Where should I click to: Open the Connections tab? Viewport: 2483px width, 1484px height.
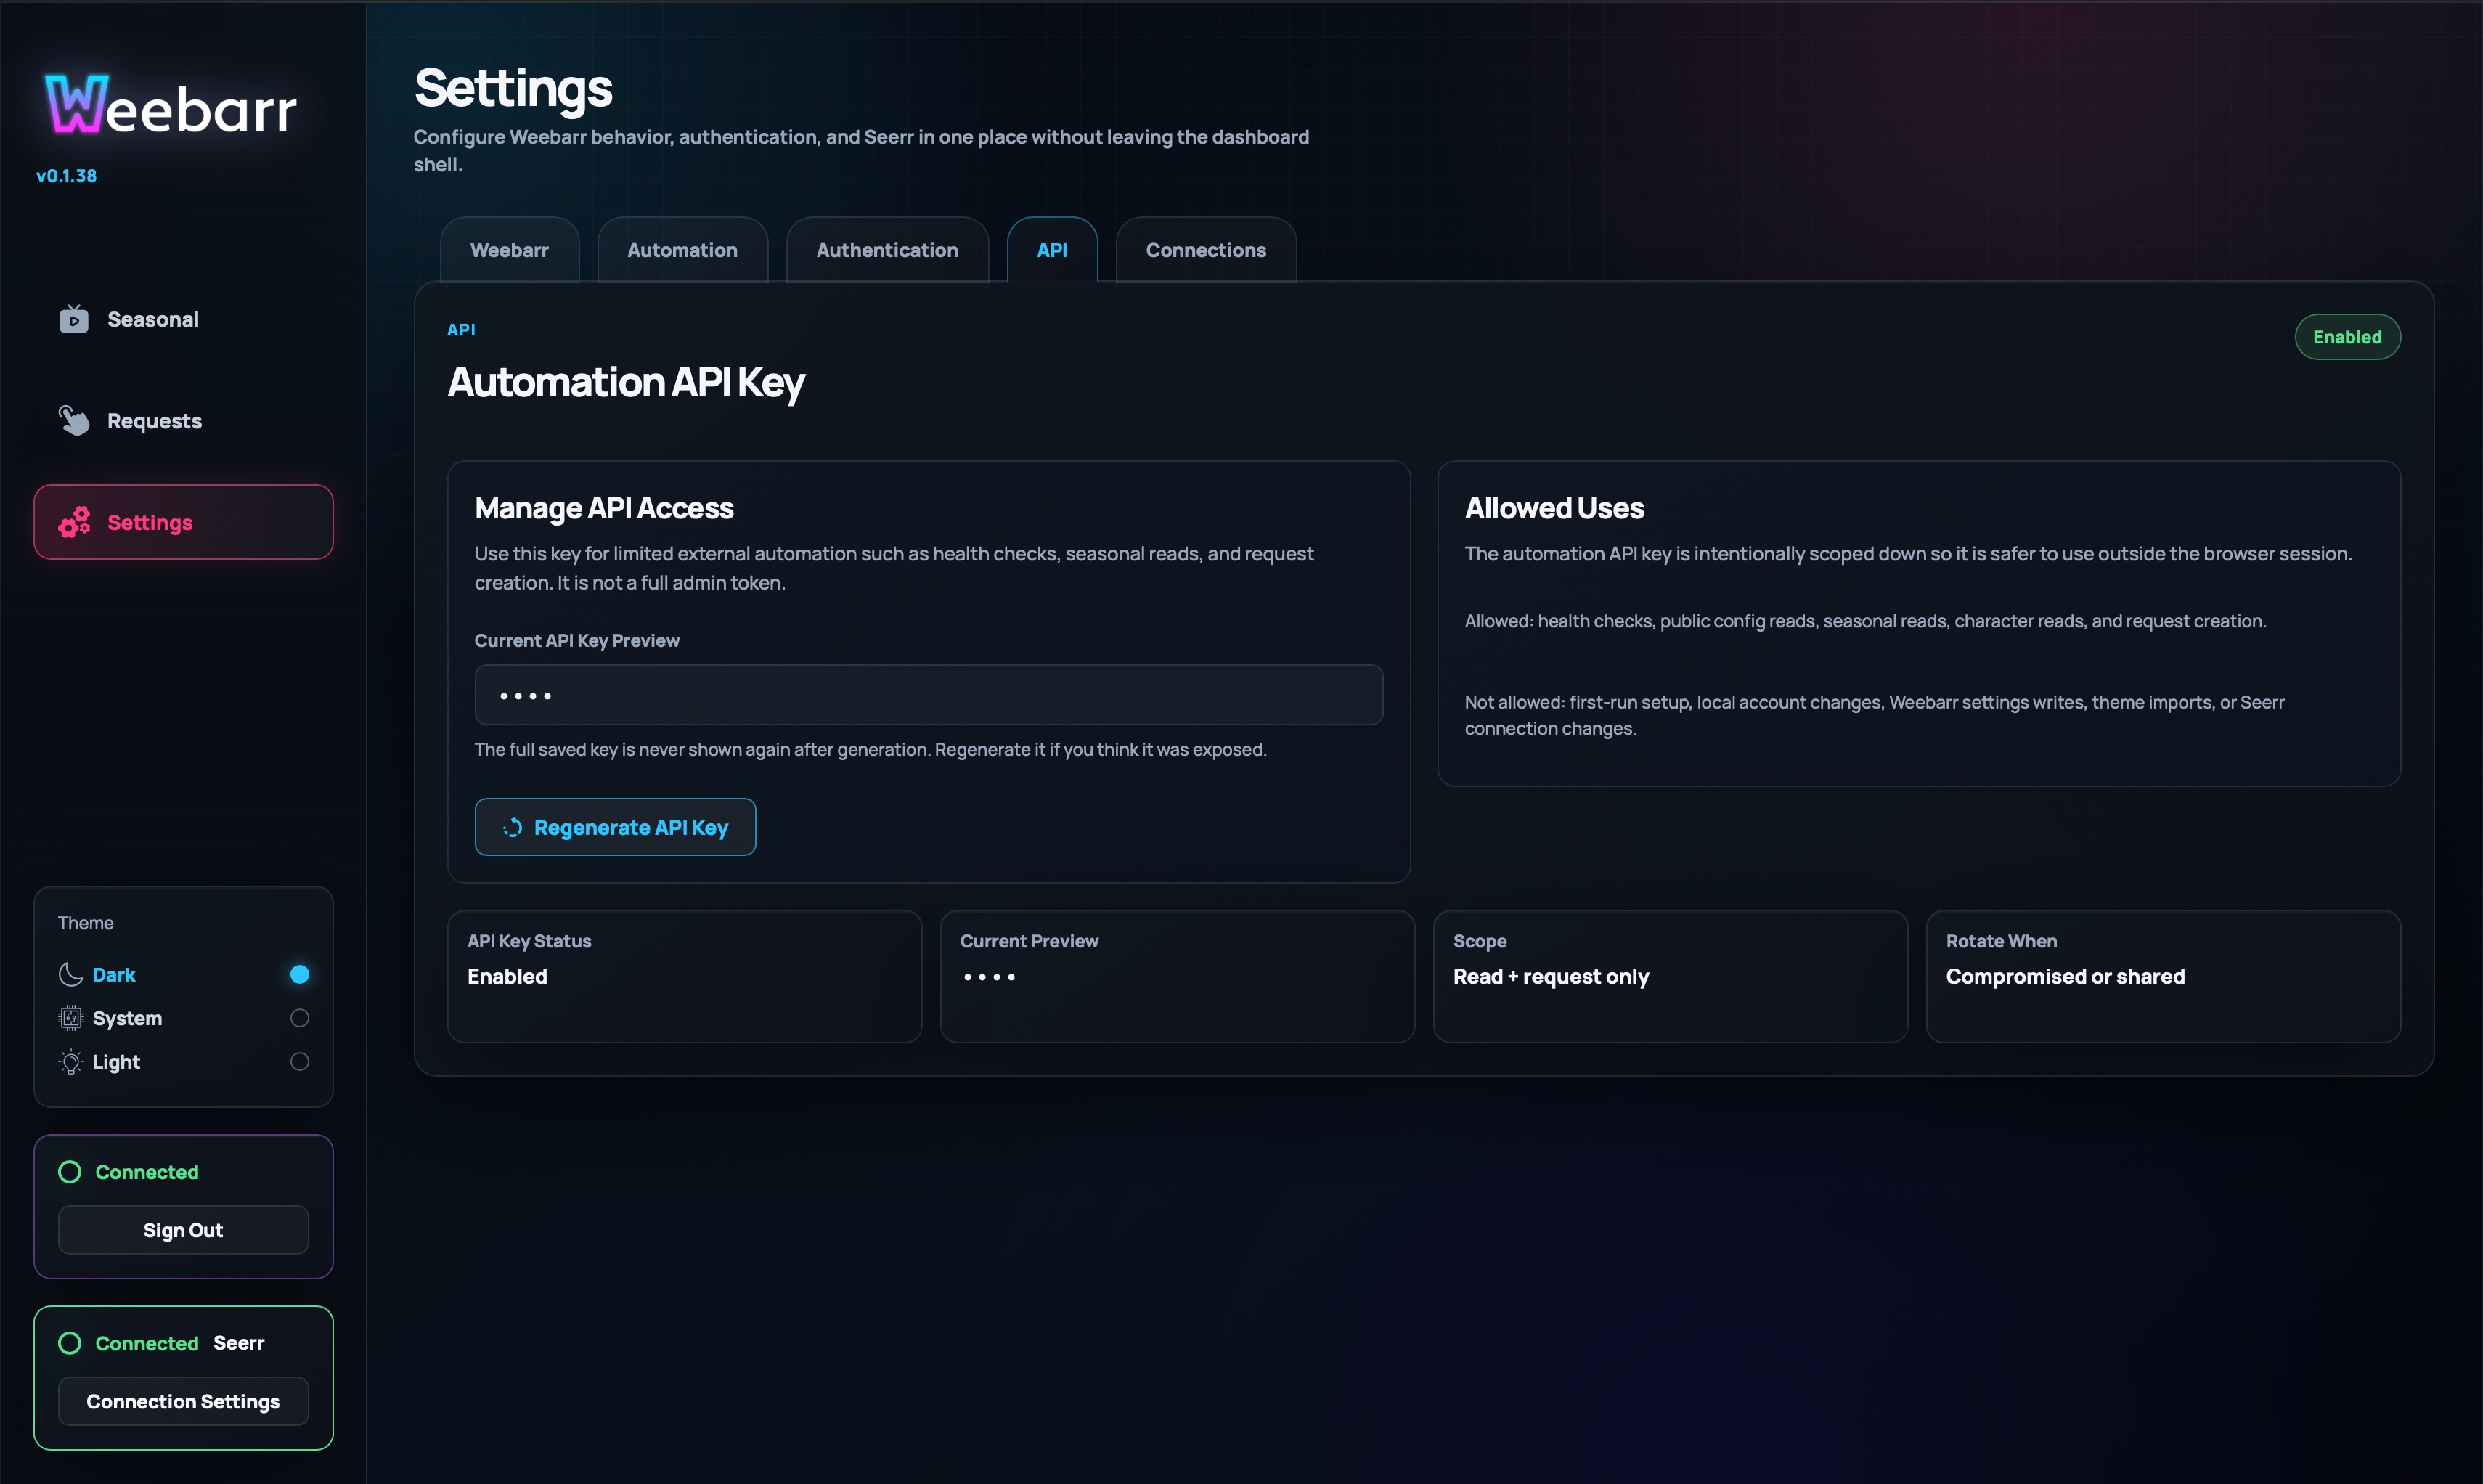[1206, 250]
